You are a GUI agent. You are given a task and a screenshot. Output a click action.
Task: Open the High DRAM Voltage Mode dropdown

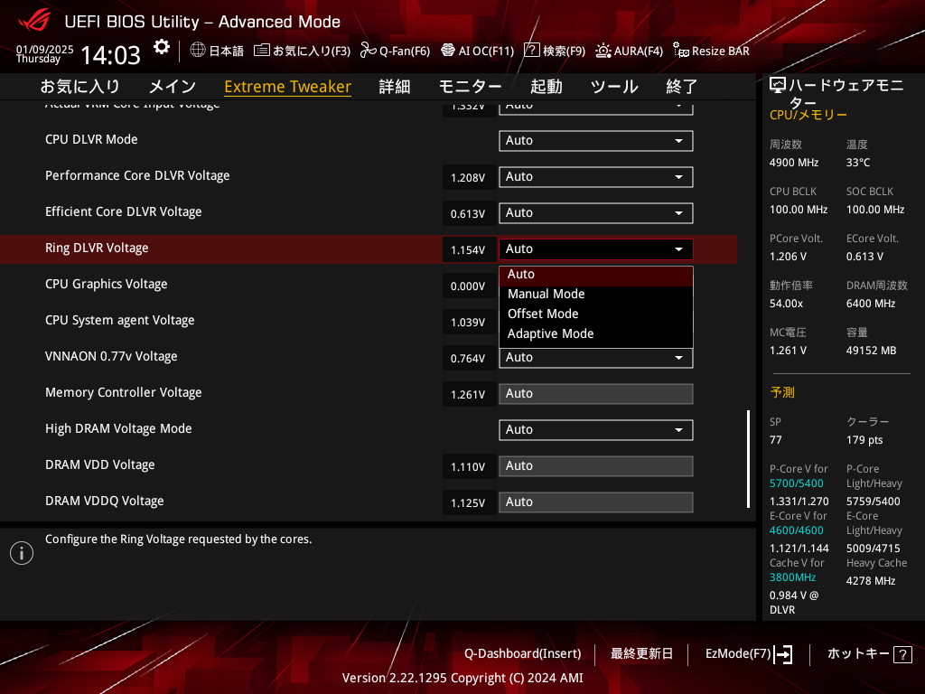coord(595,430)
